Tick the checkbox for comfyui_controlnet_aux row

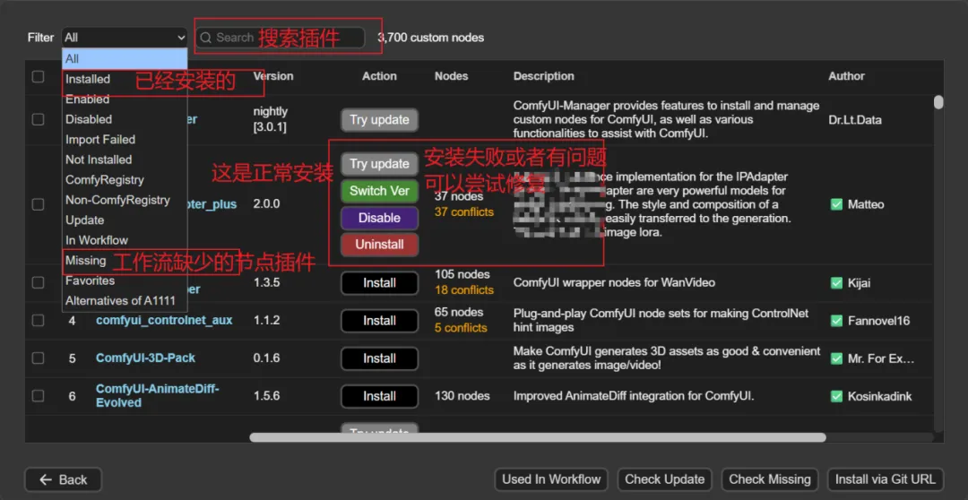39,321
